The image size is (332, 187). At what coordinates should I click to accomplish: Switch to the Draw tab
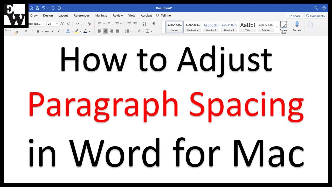pos(34,16)
